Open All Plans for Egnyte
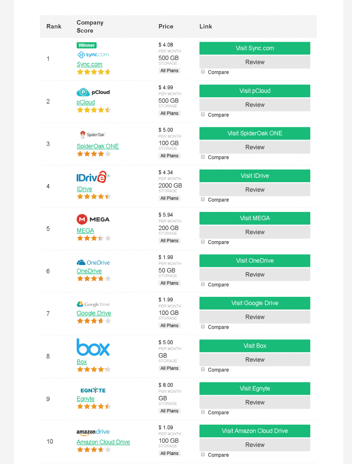Screen dimensions: 352x464 pos(169,411)
